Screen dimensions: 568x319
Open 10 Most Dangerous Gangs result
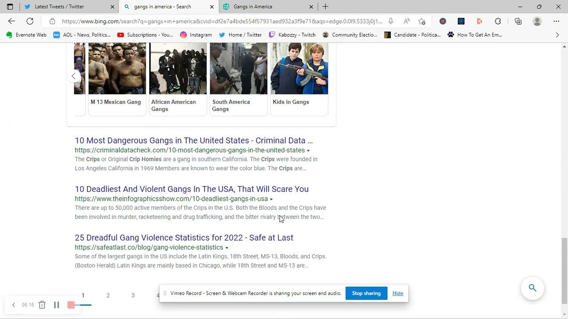tap(193, 140)
